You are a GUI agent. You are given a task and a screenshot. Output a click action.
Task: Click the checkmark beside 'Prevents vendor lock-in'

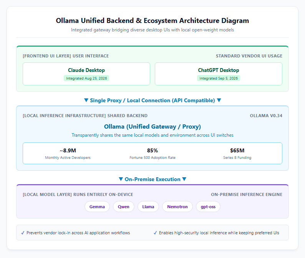(x=23, y=233)
